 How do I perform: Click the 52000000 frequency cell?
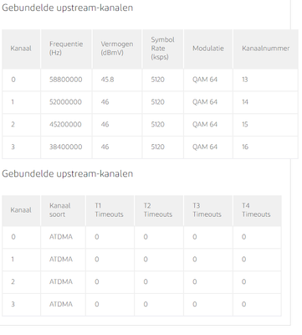tap(66, 102)
